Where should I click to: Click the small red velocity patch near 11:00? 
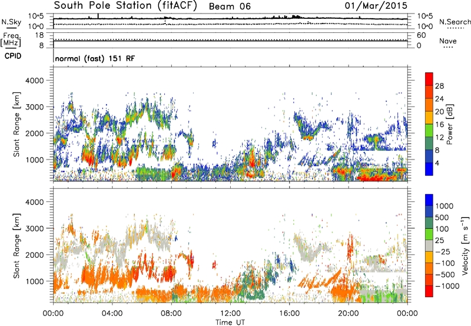214,265
